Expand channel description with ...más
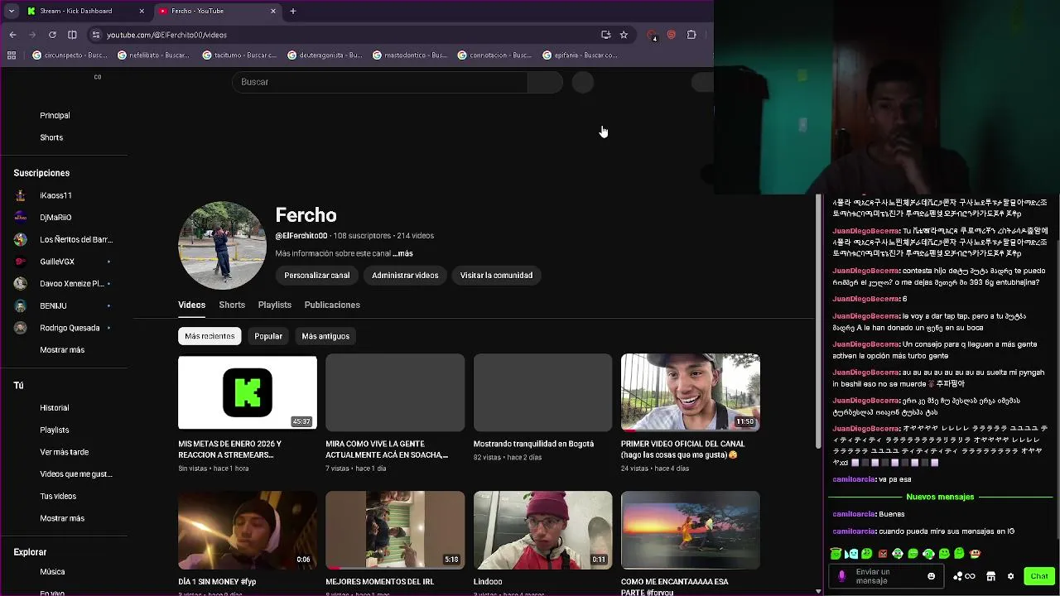The height and width of the screenshot is (596, 1060). pos(402,253)
